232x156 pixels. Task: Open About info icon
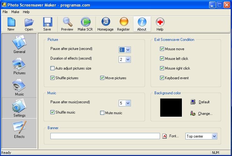click(x=142, y=22)
